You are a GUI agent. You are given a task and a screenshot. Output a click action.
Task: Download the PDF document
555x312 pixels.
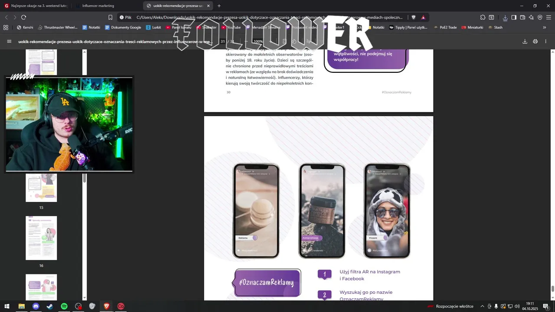[x=525, y=42]
